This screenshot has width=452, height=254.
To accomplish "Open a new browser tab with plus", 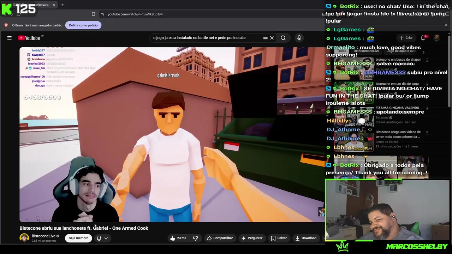I will [x=63, y=5].
